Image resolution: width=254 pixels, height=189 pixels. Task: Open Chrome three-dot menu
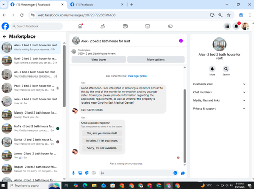tap(250, 15)
